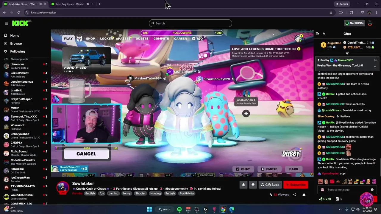Expand the gifted subs leaderboard arrow
Image resolution: width=381 pixels, height=214 pixels.
[x=347, y=53]
